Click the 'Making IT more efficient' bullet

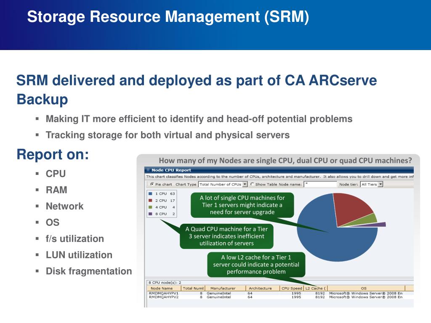tap(199, 119)
